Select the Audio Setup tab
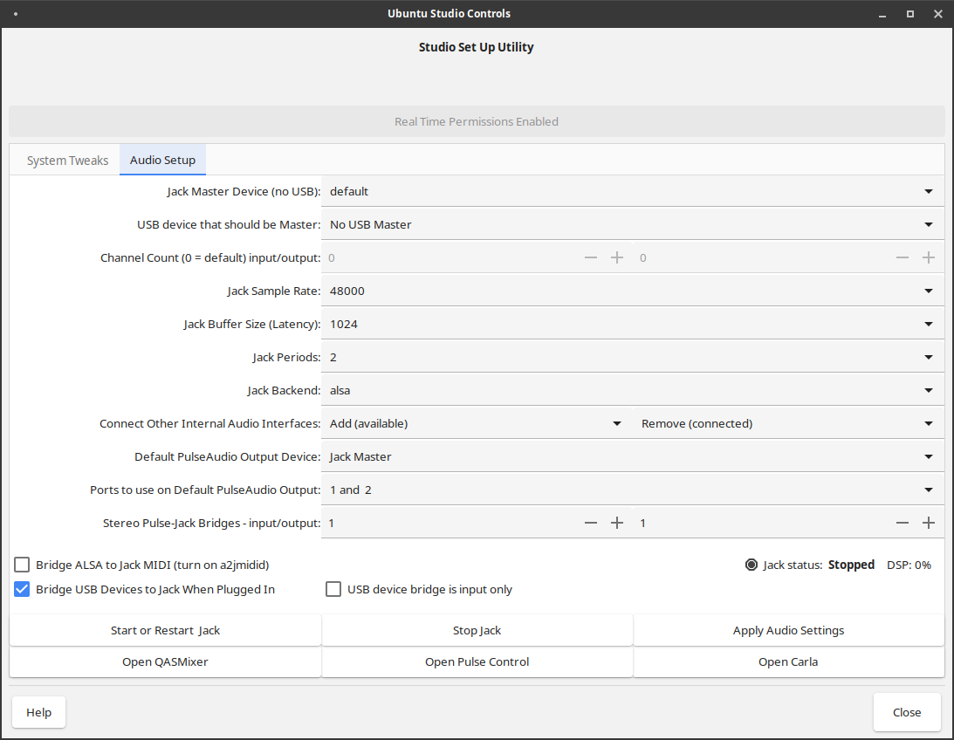Image resolution: width=954 pixels, height=740 pixels. pyautogui.click(x=162, y=161)
